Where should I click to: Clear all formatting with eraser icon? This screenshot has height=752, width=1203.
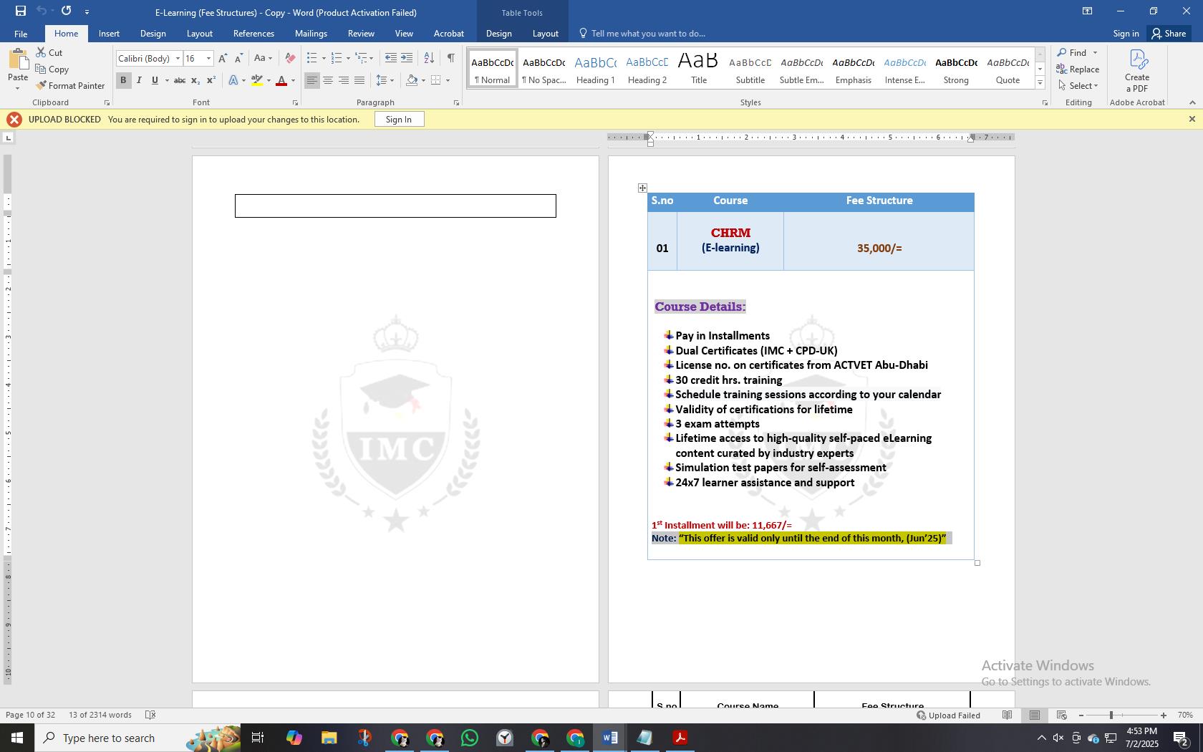pos(289,58)
